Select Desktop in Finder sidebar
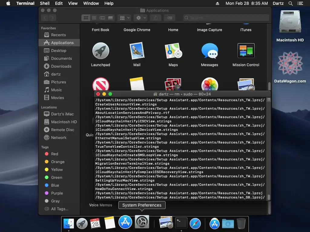This screenshot has height=232, width=310. coord(59,51)
